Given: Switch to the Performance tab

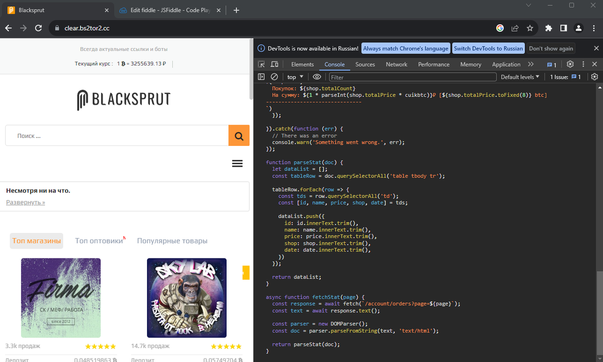Looking at the screenshot, I should (434, 64).
